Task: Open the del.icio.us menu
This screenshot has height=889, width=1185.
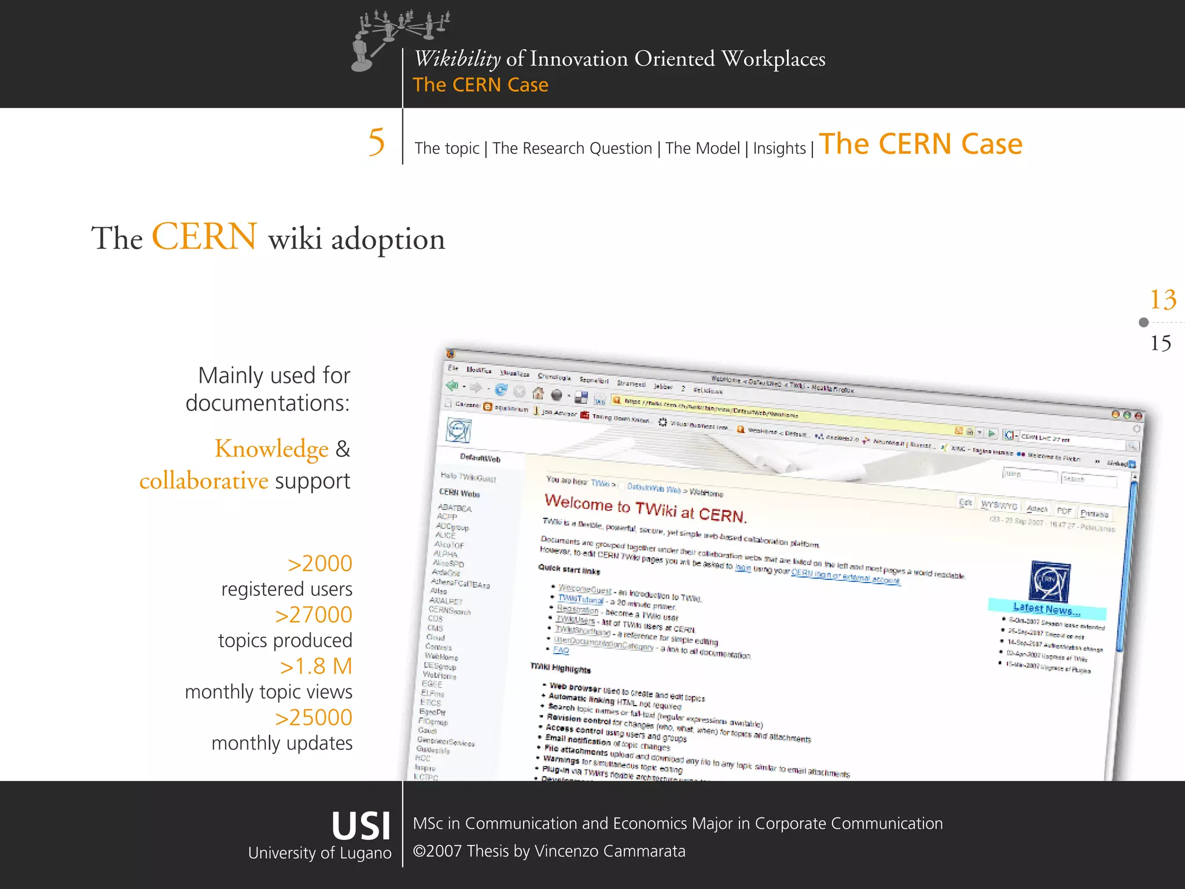Action: 708,390
